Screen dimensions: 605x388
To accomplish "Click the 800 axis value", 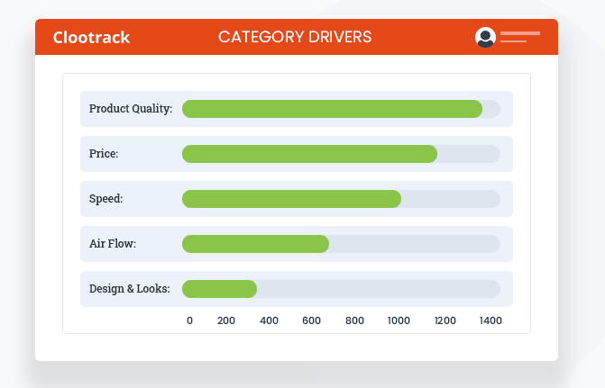I will coord(354,320).
